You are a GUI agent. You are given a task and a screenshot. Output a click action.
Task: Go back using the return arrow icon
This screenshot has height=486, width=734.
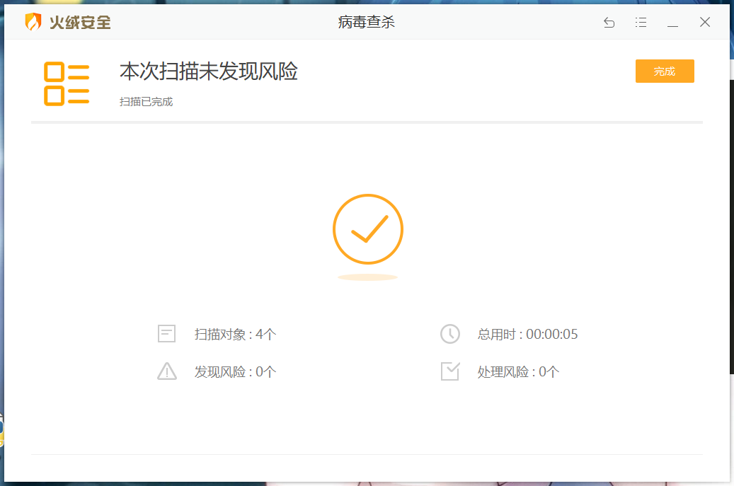pos(609,22)
